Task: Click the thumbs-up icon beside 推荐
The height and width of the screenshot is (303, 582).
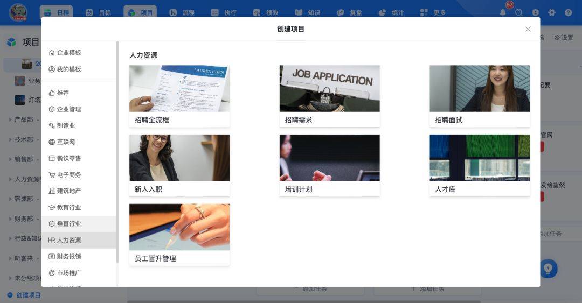Action: (52, 93)
